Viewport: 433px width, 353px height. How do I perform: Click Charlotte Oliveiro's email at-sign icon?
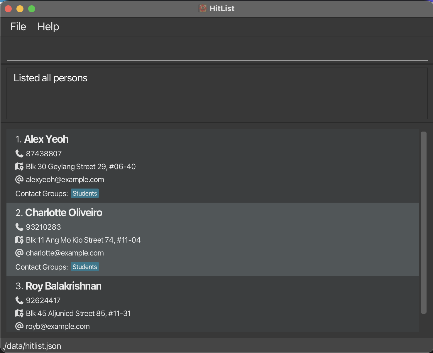click(19, 253)
